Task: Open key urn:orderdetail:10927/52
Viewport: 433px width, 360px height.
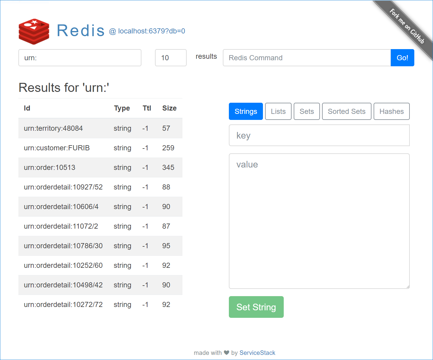Action: [x=63, y=187]
